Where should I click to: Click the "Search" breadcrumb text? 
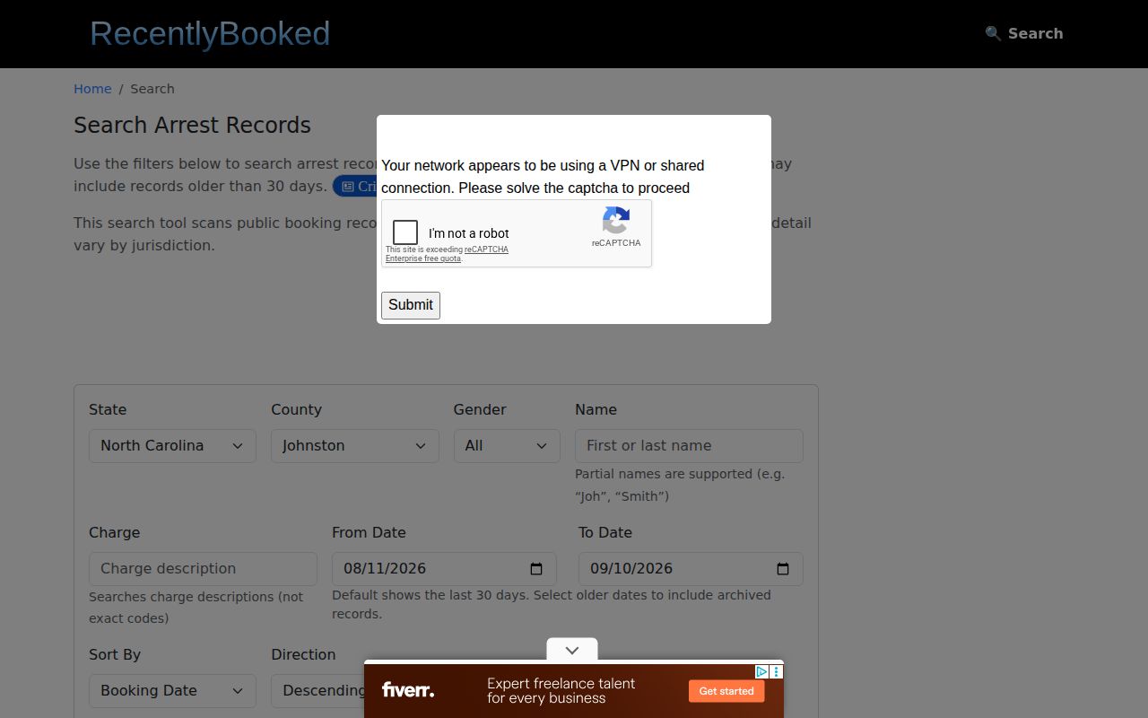pyautogui.click(x=152, y=89)
